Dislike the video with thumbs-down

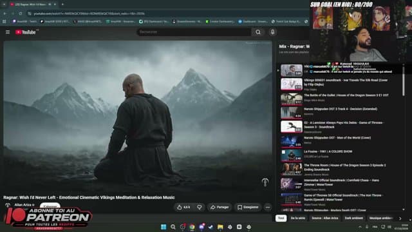point(200,208)
